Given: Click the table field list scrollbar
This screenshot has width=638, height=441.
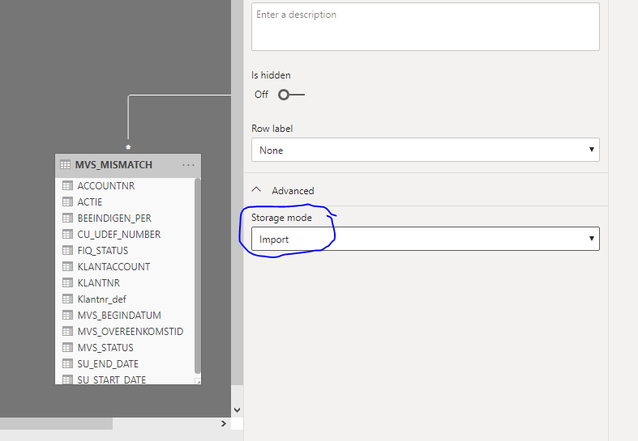Looking at the screenshot, I should pos(198,276).
